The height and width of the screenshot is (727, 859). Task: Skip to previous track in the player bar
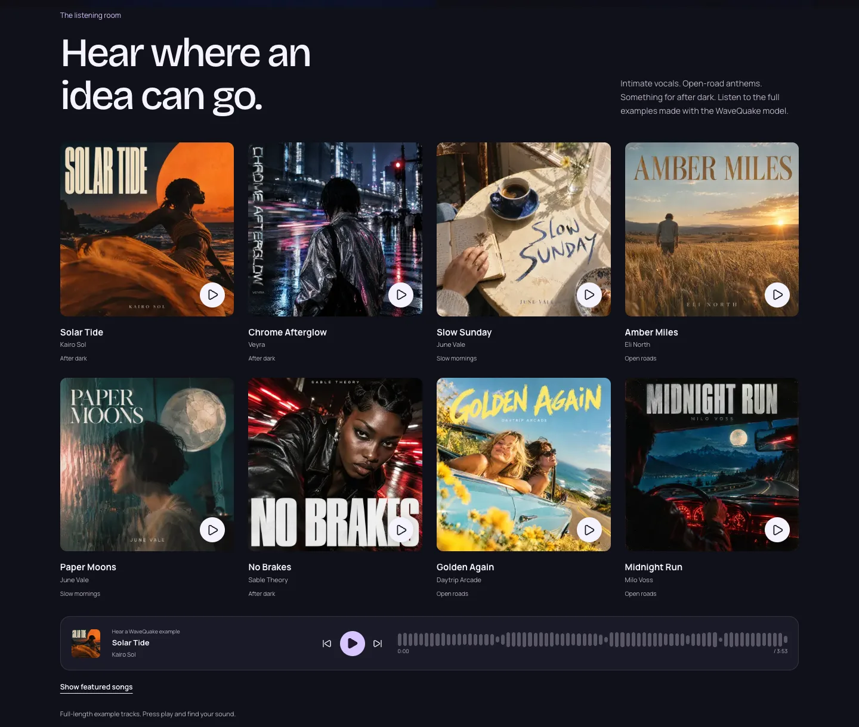click(327, 644)
